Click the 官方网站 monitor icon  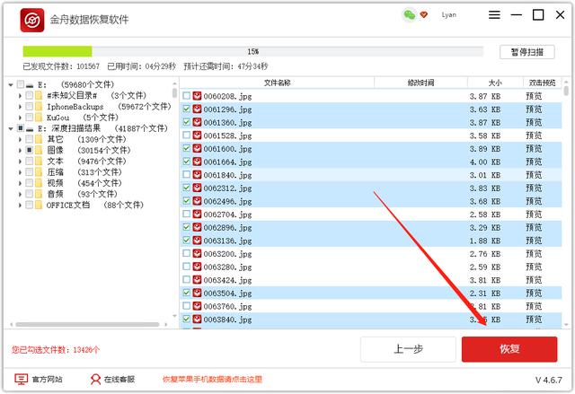[x=21, y=379]
